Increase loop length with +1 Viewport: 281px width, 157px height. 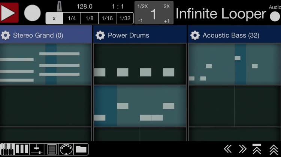(x=166, y=21)
